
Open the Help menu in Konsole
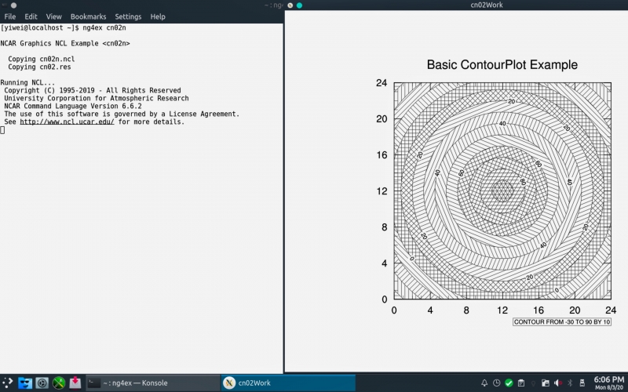click(x=158, y=16)
